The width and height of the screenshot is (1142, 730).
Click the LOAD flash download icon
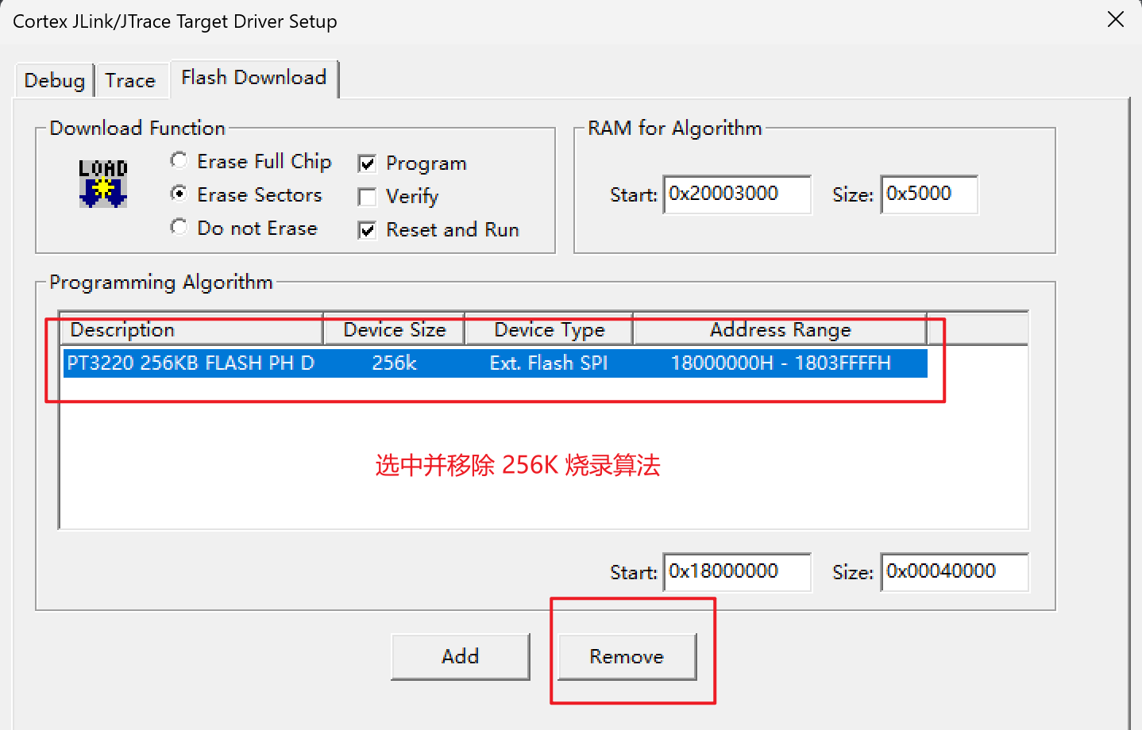102,183
